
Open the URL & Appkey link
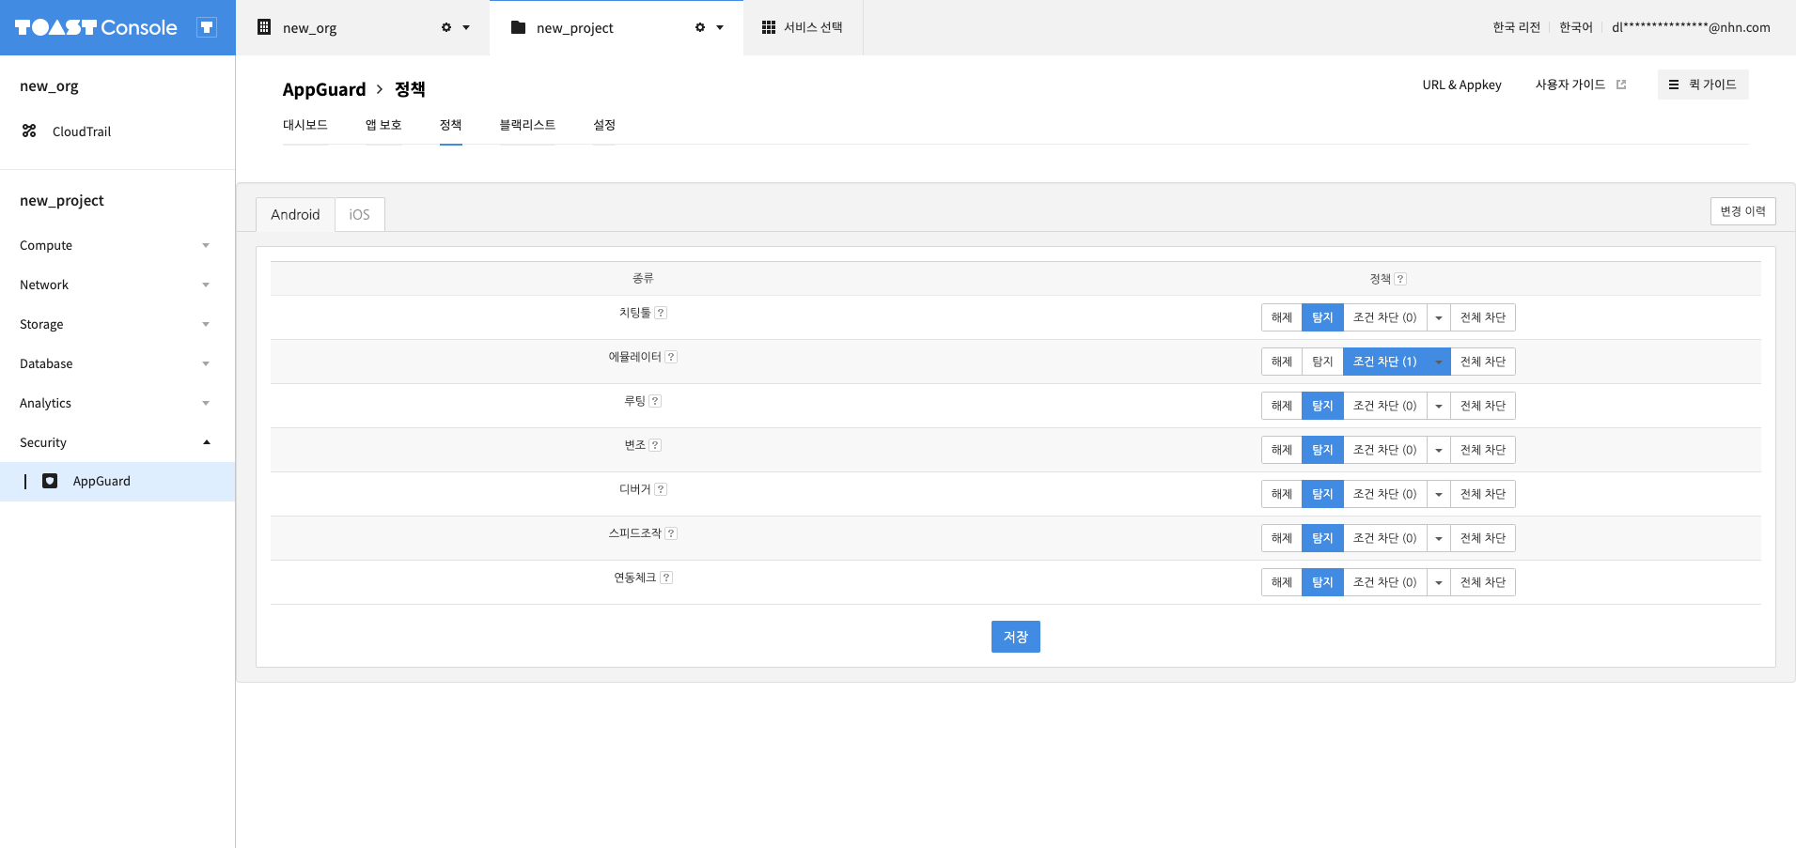pyautogui.click(x=1461, y=85)
